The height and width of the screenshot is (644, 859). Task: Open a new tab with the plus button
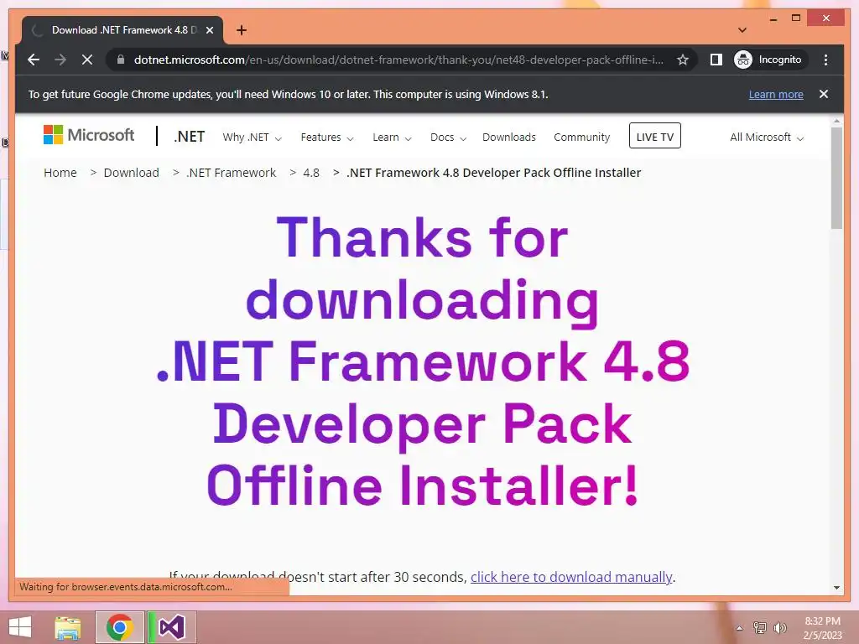coord(242,30)
